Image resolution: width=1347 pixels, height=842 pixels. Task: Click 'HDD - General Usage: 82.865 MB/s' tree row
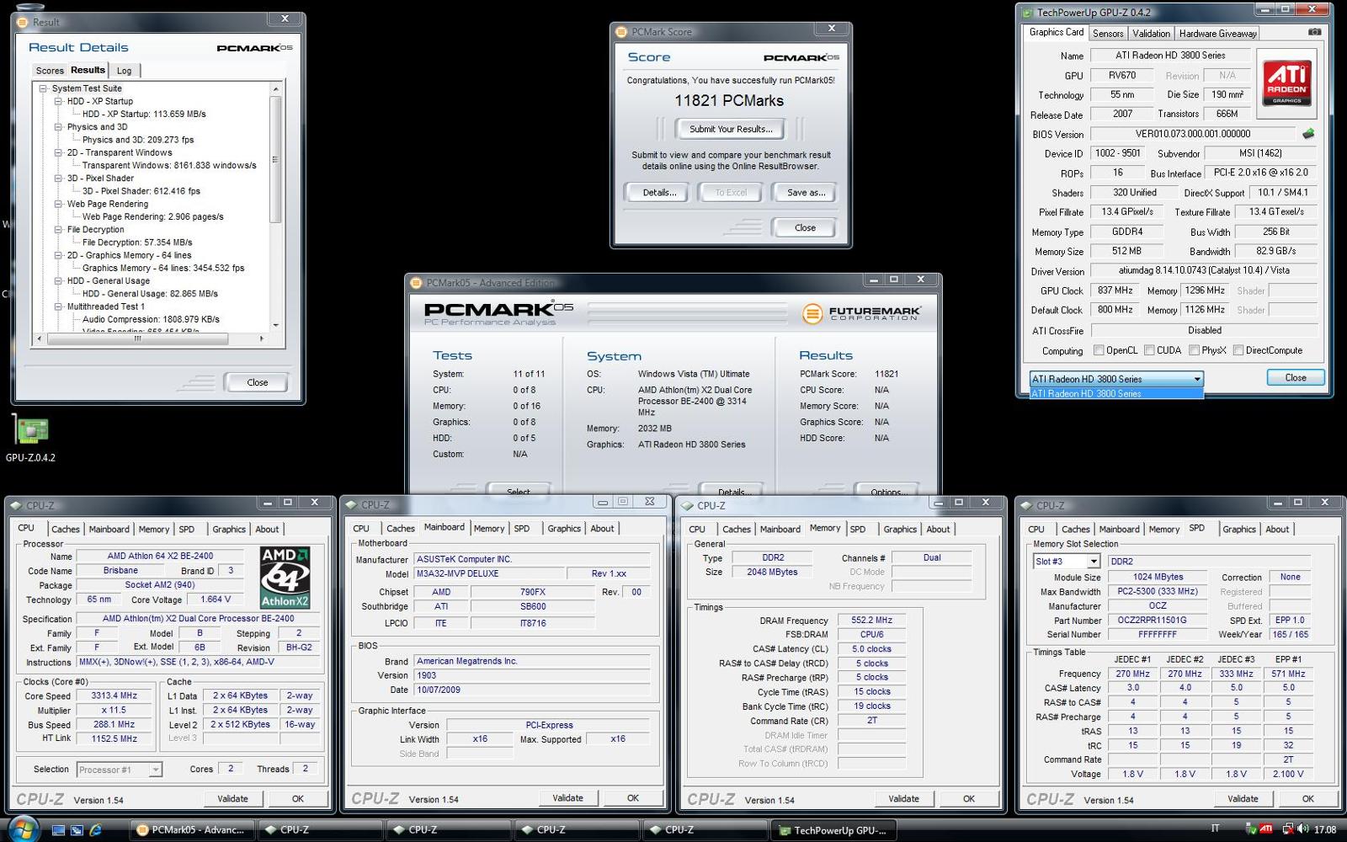[x=150, y=294]
